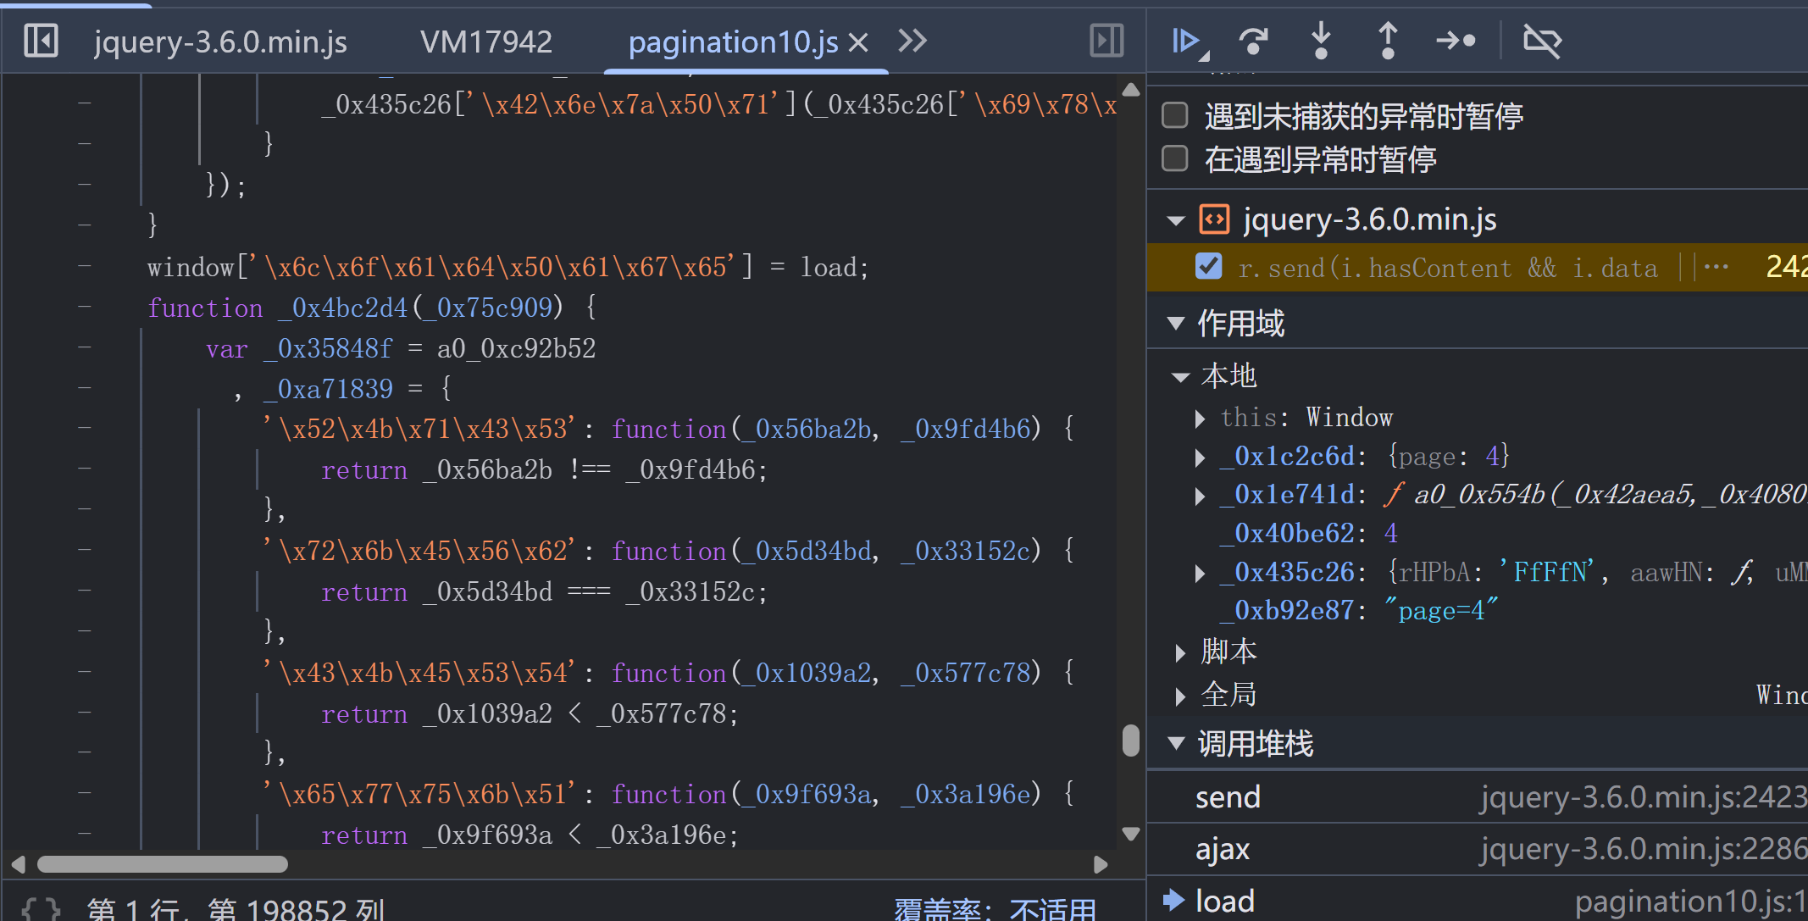Click the horizontal scrollbar thumb

(x=163, y=864)
